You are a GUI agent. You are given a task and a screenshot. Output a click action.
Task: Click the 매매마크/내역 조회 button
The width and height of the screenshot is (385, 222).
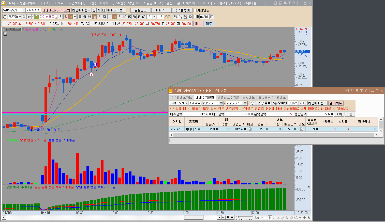56,10
